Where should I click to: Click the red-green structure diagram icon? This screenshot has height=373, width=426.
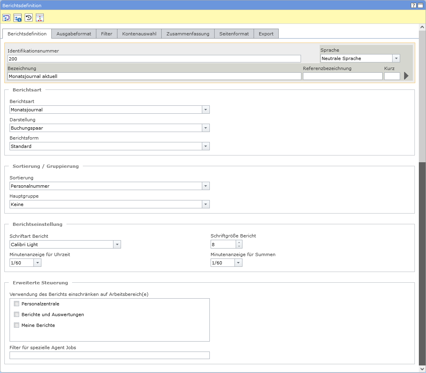pyautogui.click(x=40, y=17)
